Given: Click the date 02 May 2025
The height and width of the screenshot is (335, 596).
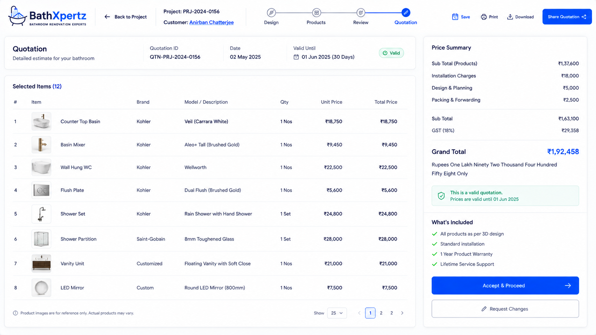Looking at the screenshot, I should (245, 57).
